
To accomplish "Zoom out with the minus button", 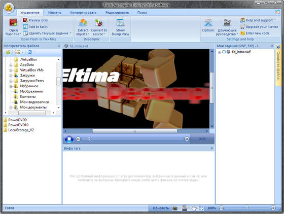I will (x=221, y=208).
